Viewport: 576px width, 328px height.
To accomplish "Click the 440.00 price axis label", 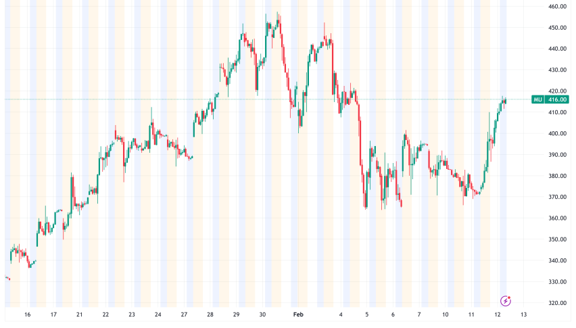I will 557,49.
